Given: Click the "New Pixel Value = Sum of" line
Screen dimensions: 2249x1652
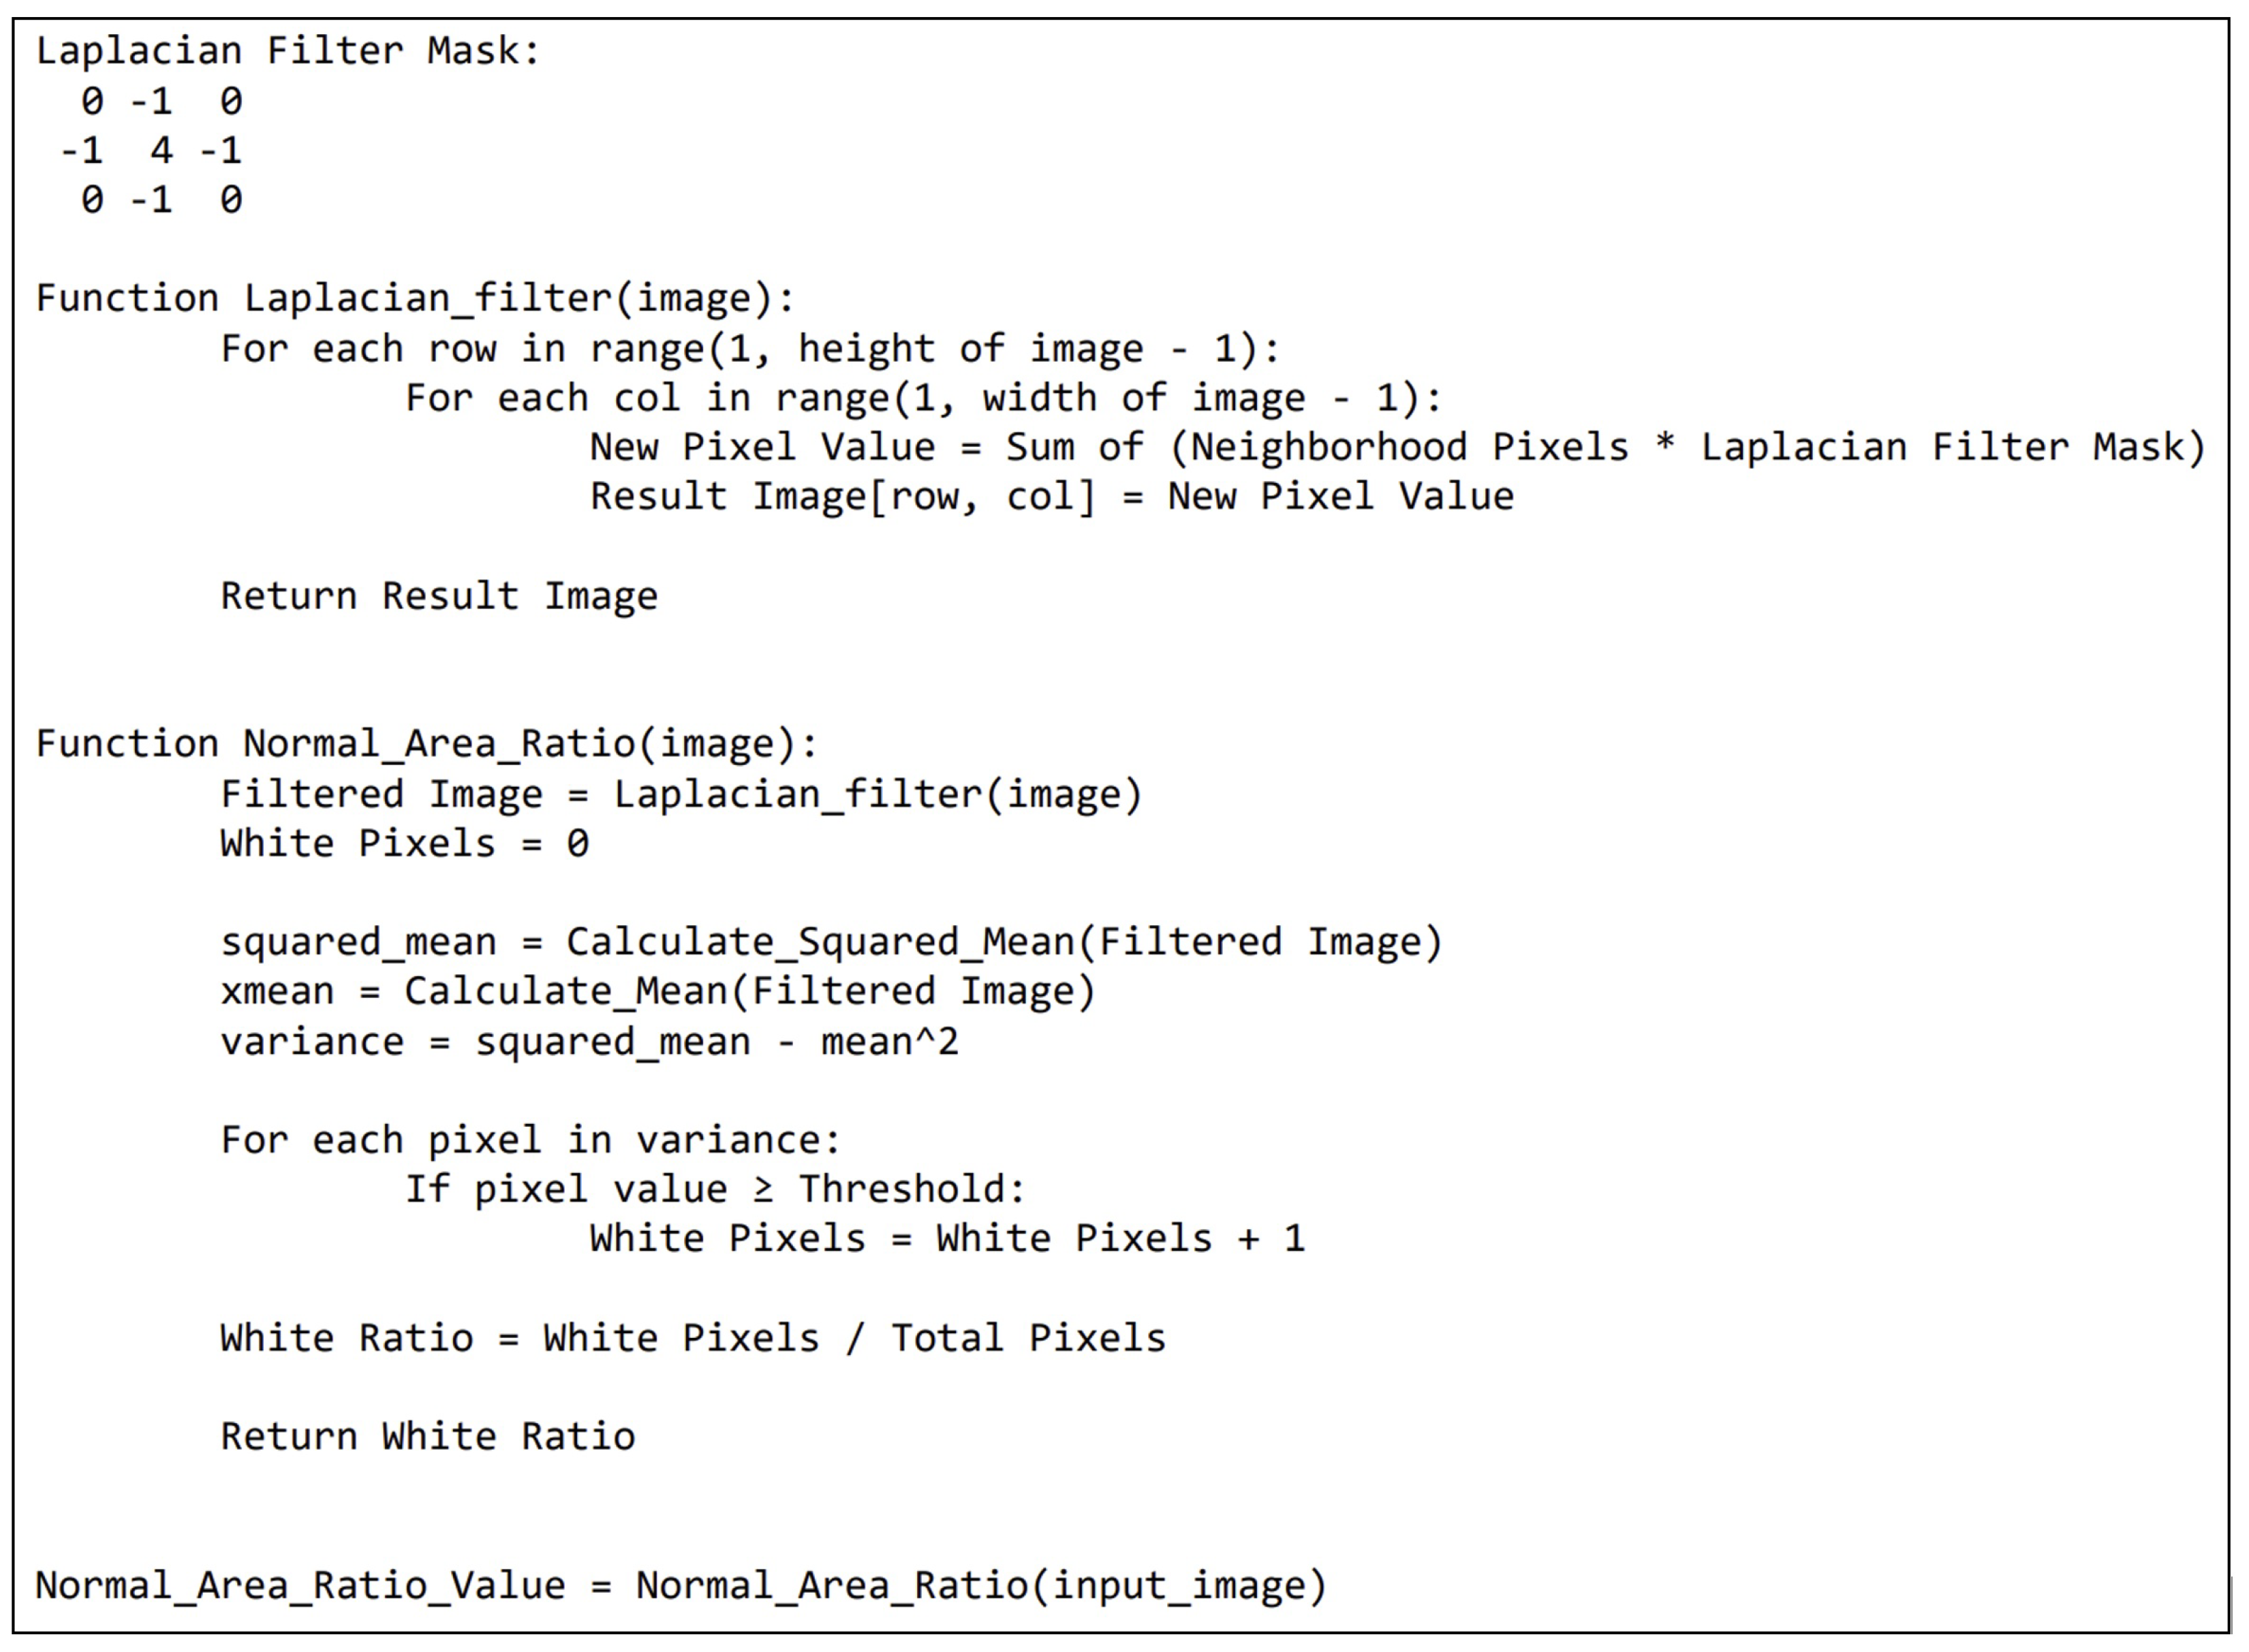Looking at the screenshot, I should point(1396,447).
